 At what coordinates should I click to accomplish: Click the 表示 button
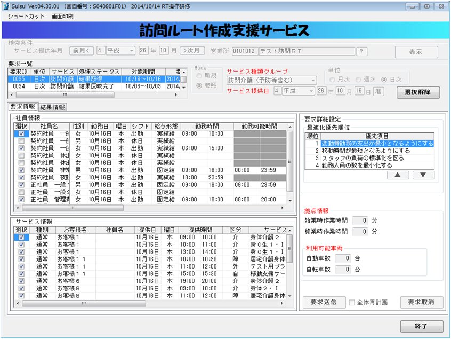click(x=416, y=52)
